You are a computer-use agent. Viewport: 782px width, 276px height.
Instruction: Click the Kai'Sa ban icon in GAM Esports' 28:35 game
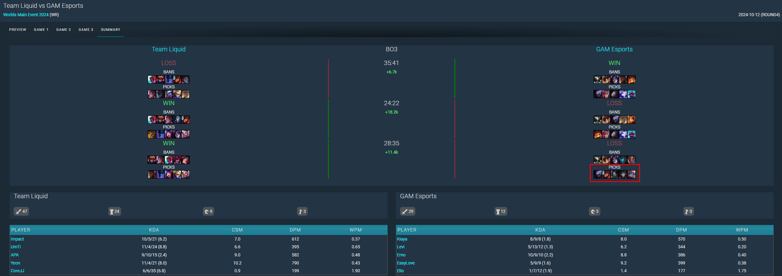(615, 160)
